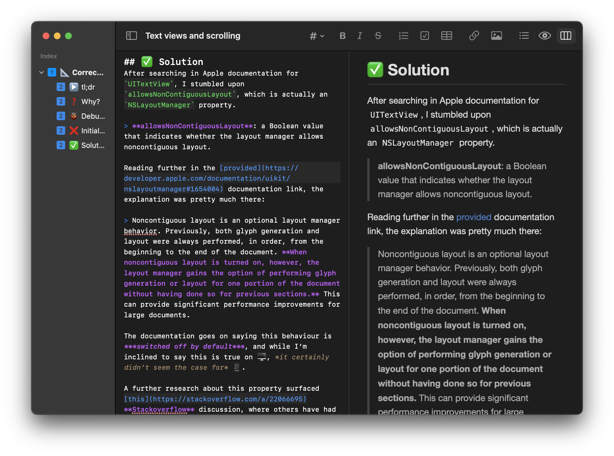614x456 pixels.
Task: Click the stackoverflow link in editor
Action: (x=215, y=399)
